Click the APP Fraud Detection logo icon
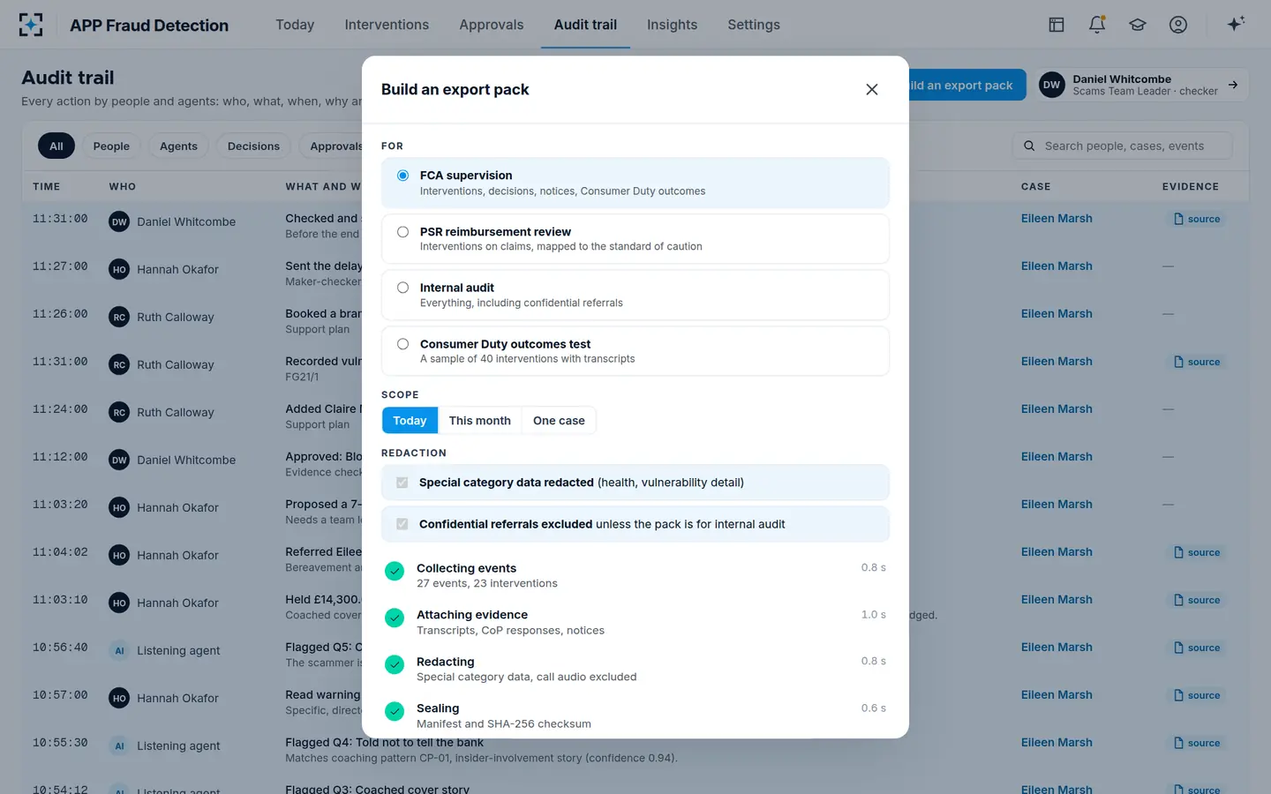 click(31, 25)
